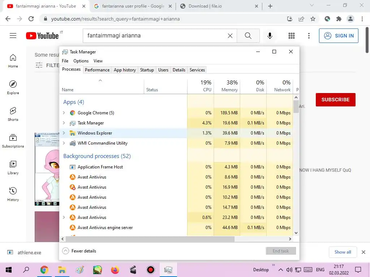This screenshot has height=277, width=370.
Task: Click the install/download icon in address bar
Action: coord(290,19)
